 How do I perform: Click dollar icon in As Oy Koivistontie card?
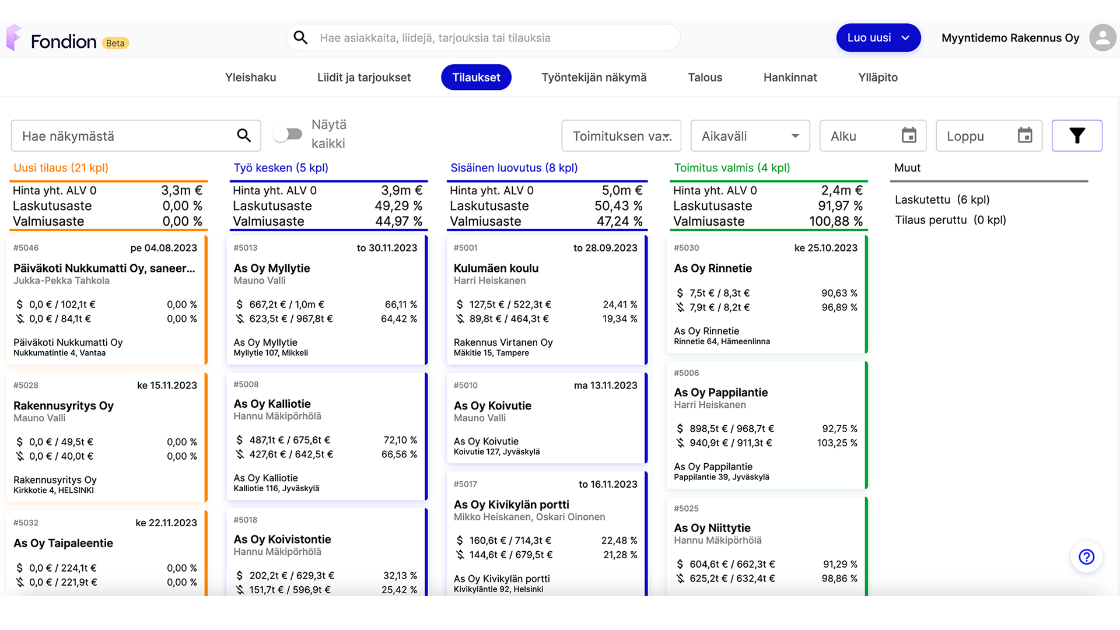(x=239, y=576)
